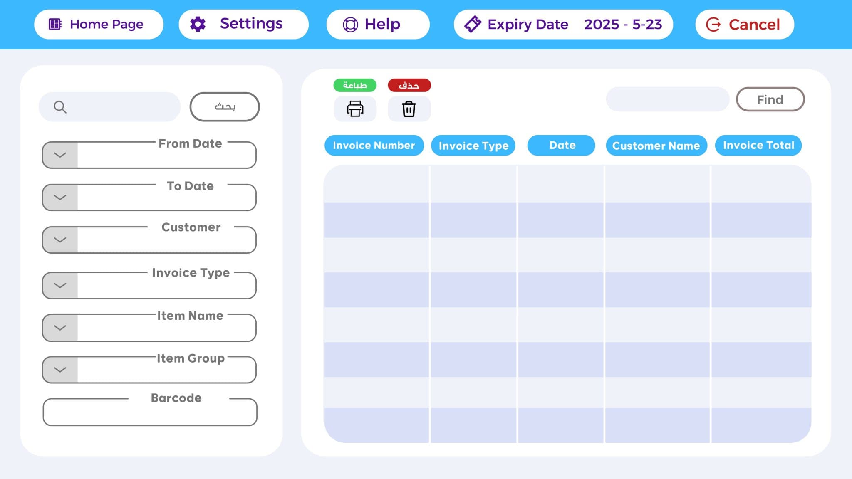Open the Item Group dropdown
The image size is (852, 479).
click(60, 370)
